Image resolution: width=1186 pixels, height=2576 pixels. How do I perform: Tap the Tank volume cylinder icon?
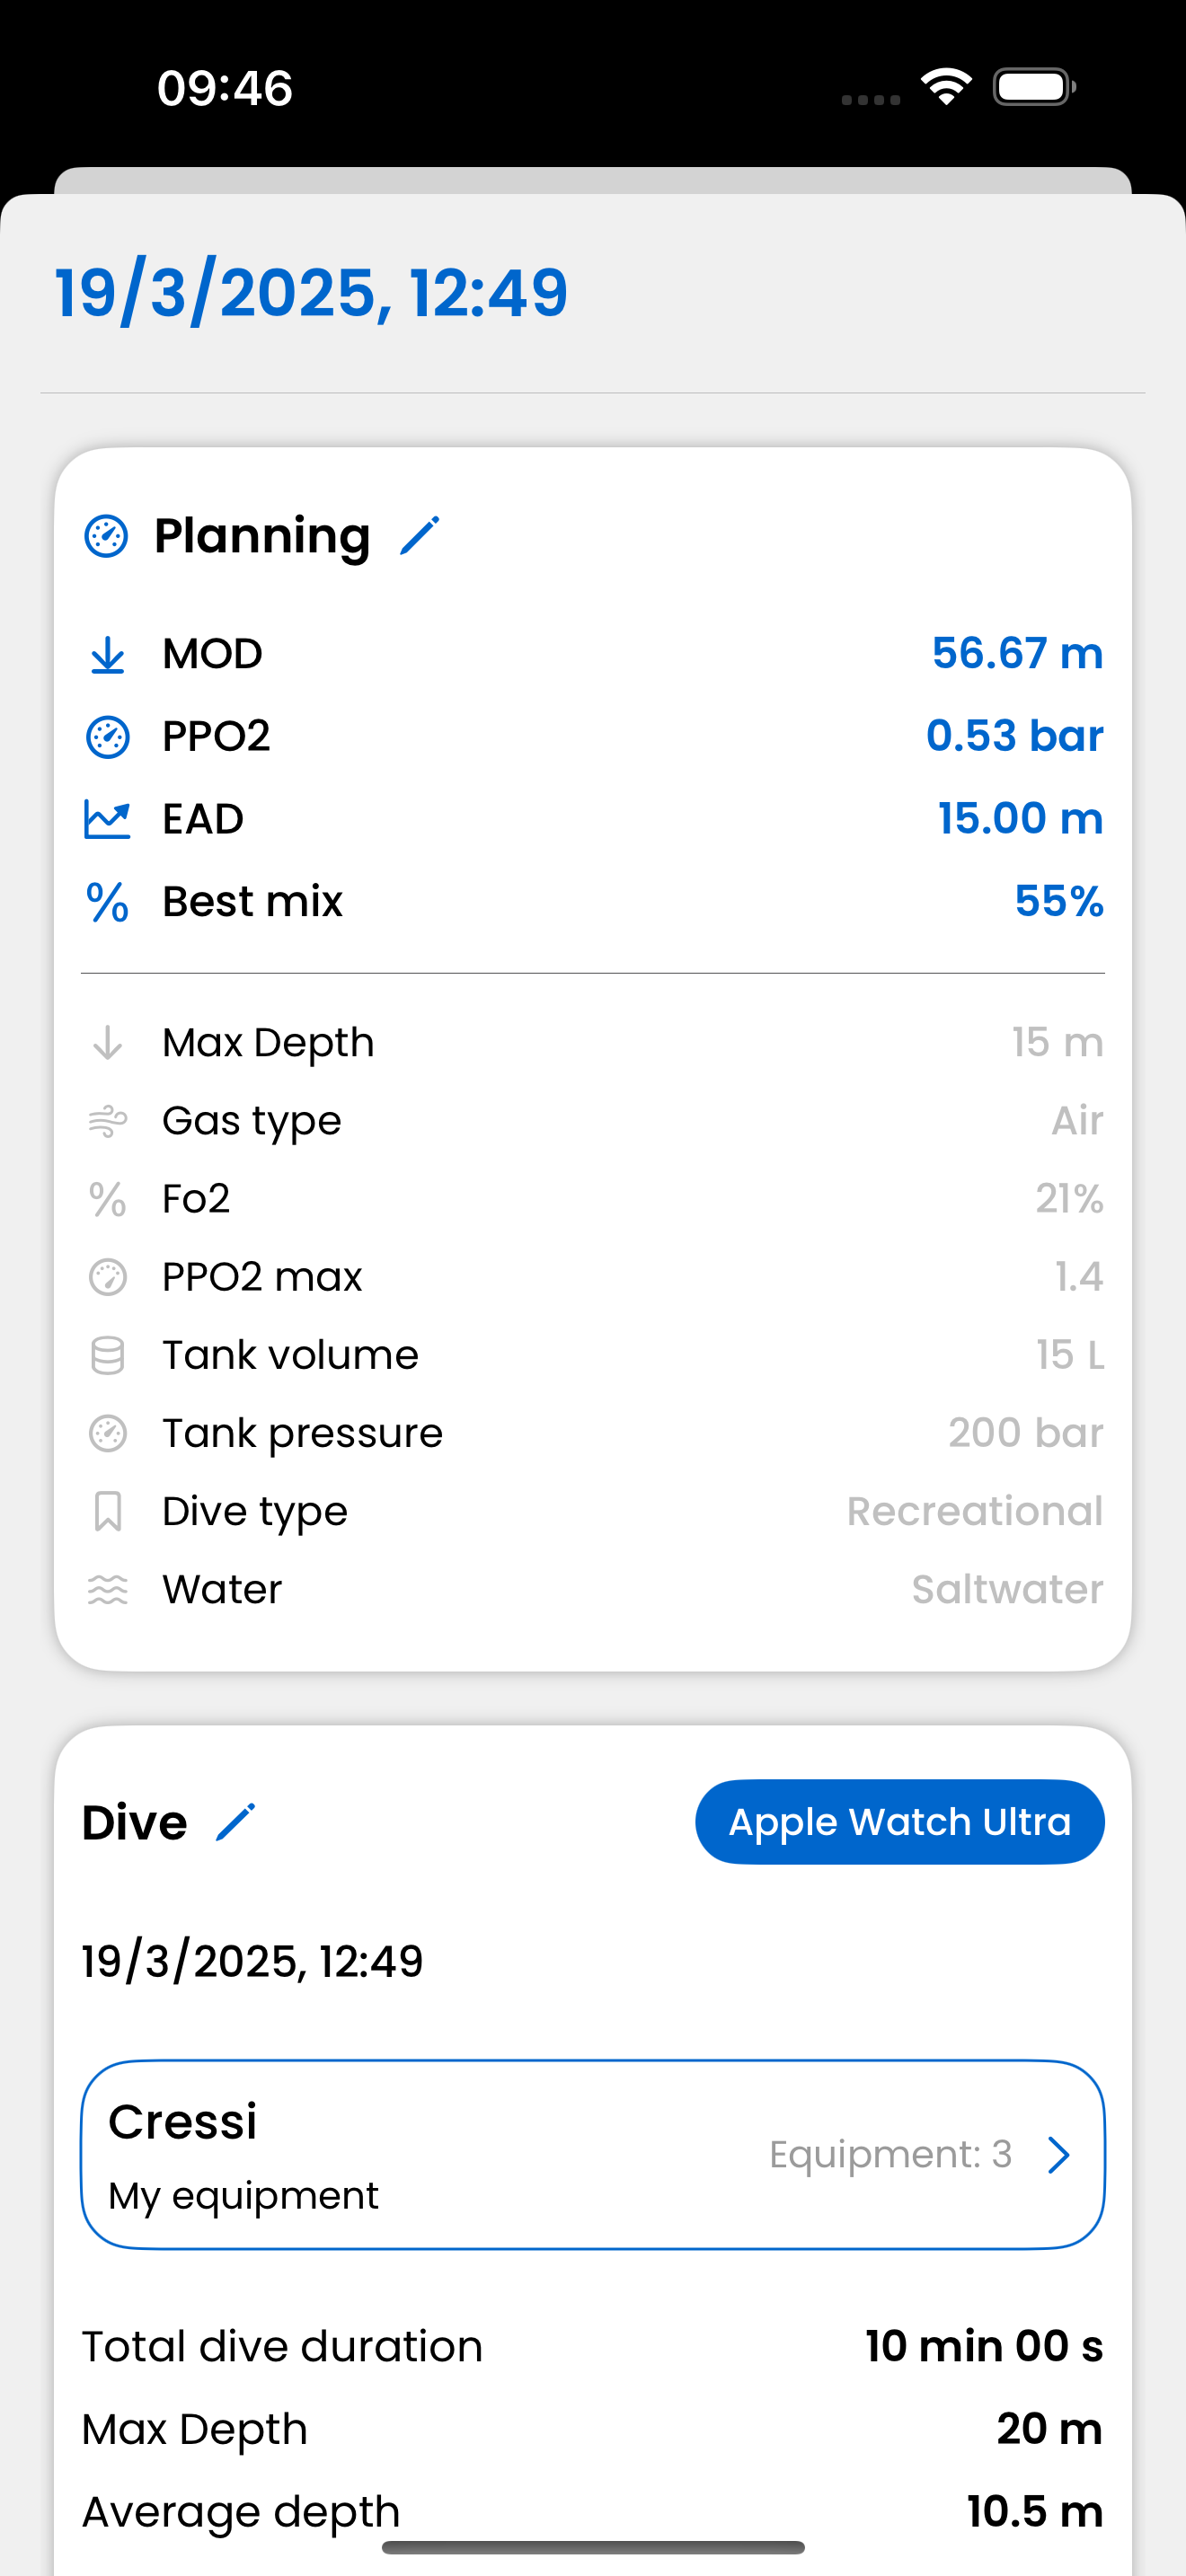(x=107, y=1356)
